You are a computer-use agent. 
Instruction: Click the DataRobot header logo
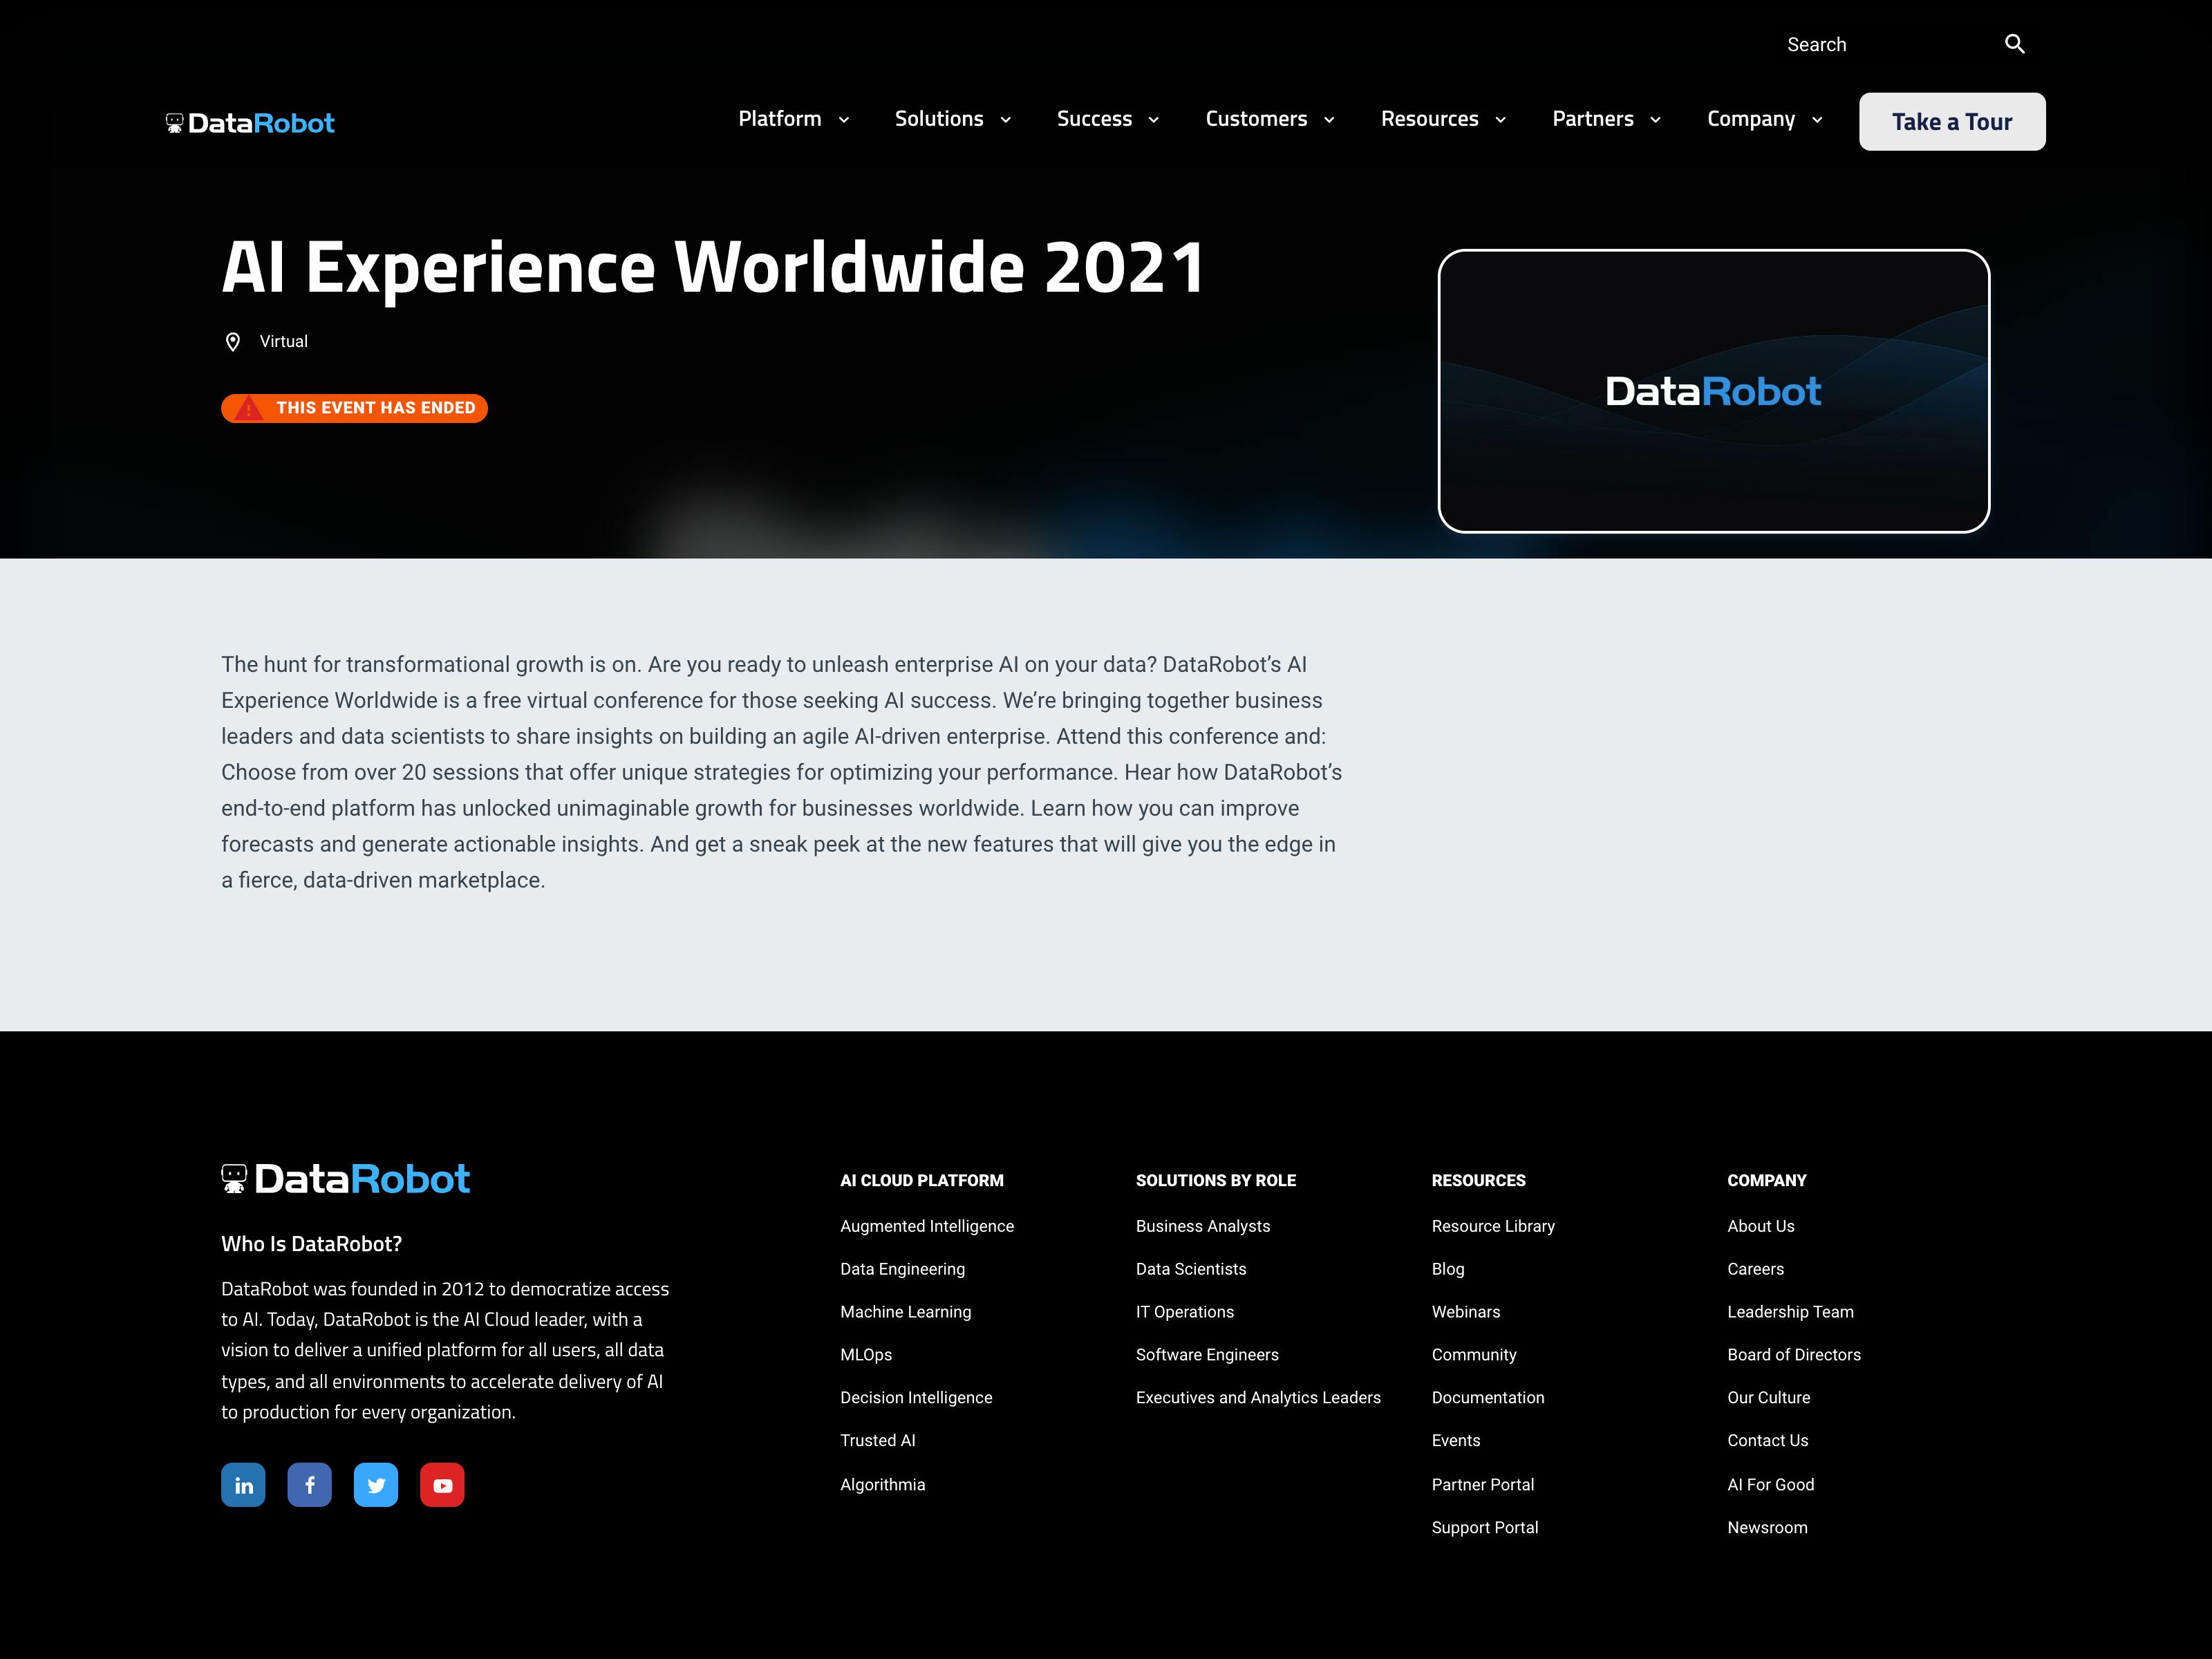click(250, 123)
